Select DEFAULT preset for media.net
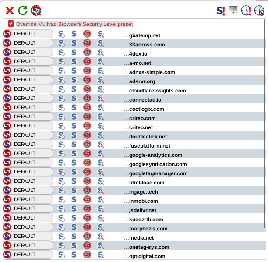268x262 pixels. [28, 236]
